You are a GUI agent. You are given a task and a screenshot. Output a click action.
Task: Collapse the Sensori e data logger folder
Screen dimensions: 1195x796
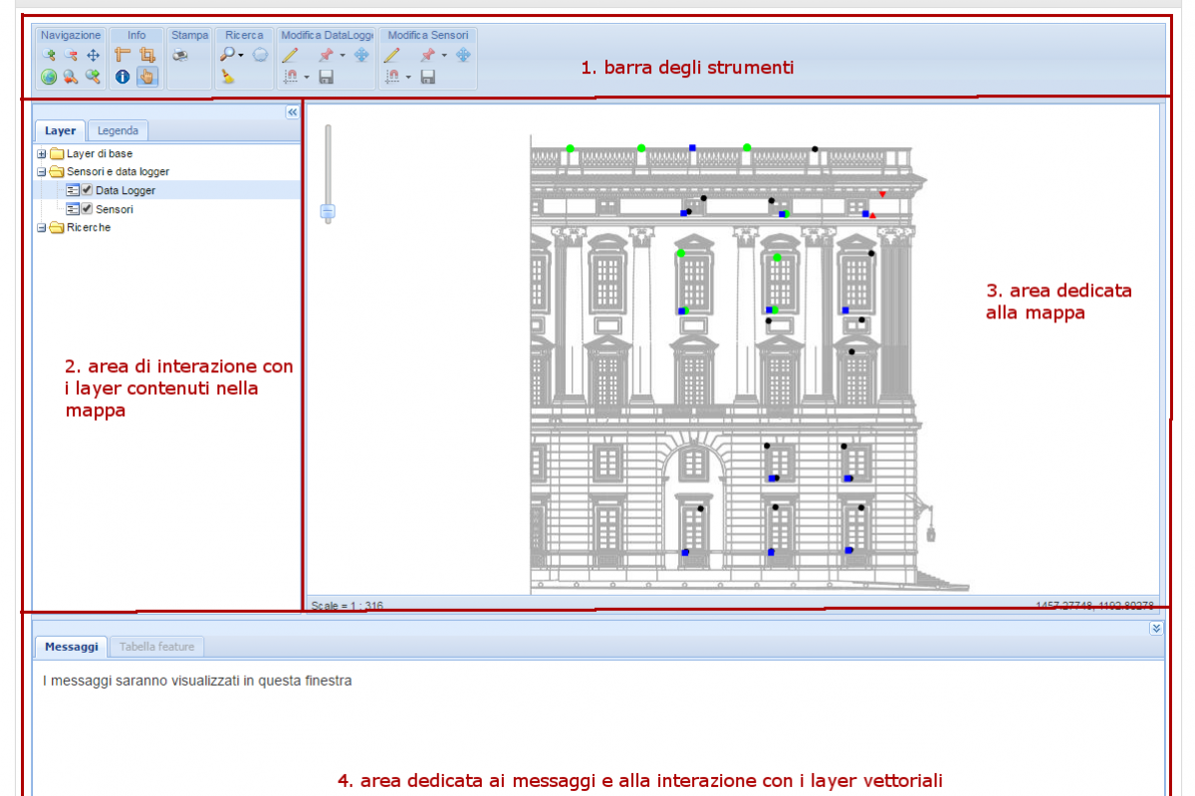click(x=41, y=172)
